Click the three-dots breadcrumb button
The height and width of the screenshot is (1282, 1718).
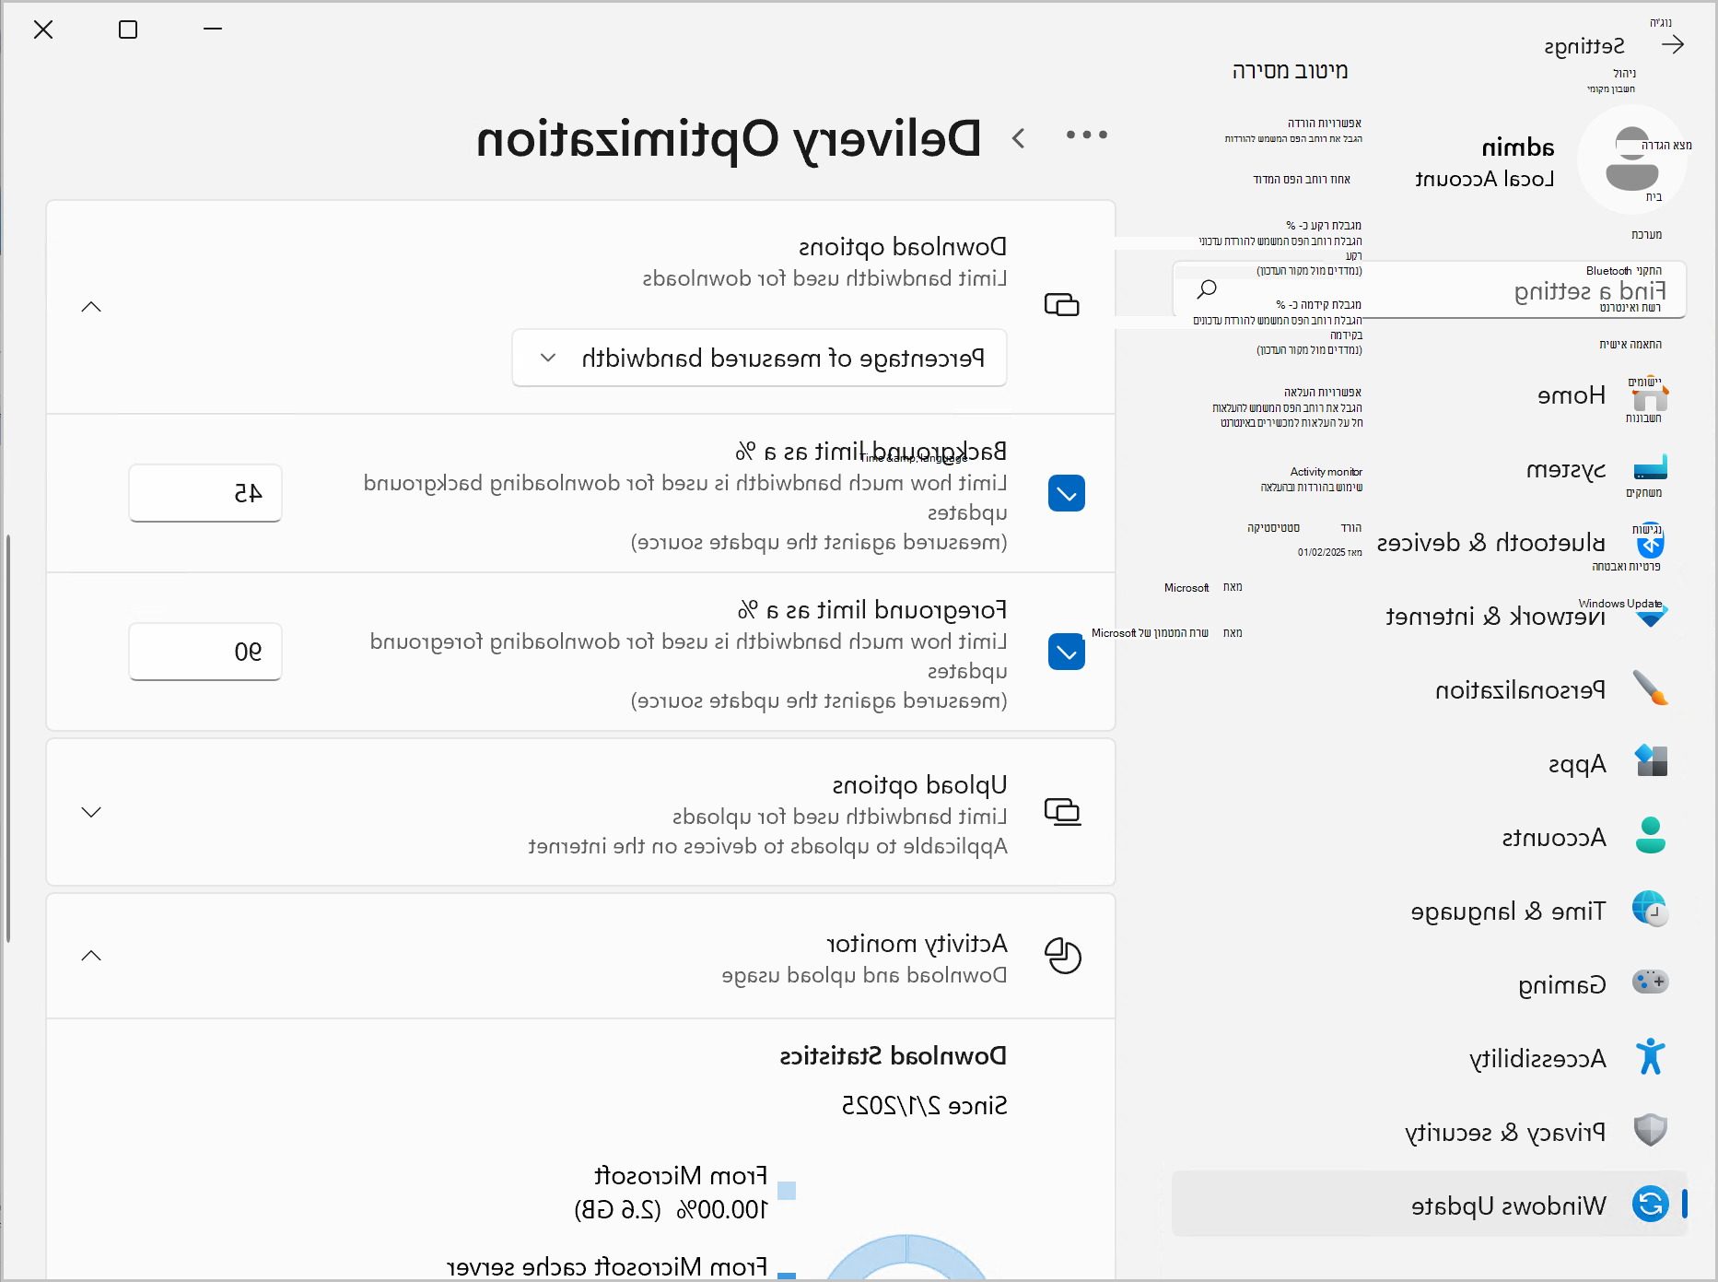pyautogui.click(x=1087, y=135)
